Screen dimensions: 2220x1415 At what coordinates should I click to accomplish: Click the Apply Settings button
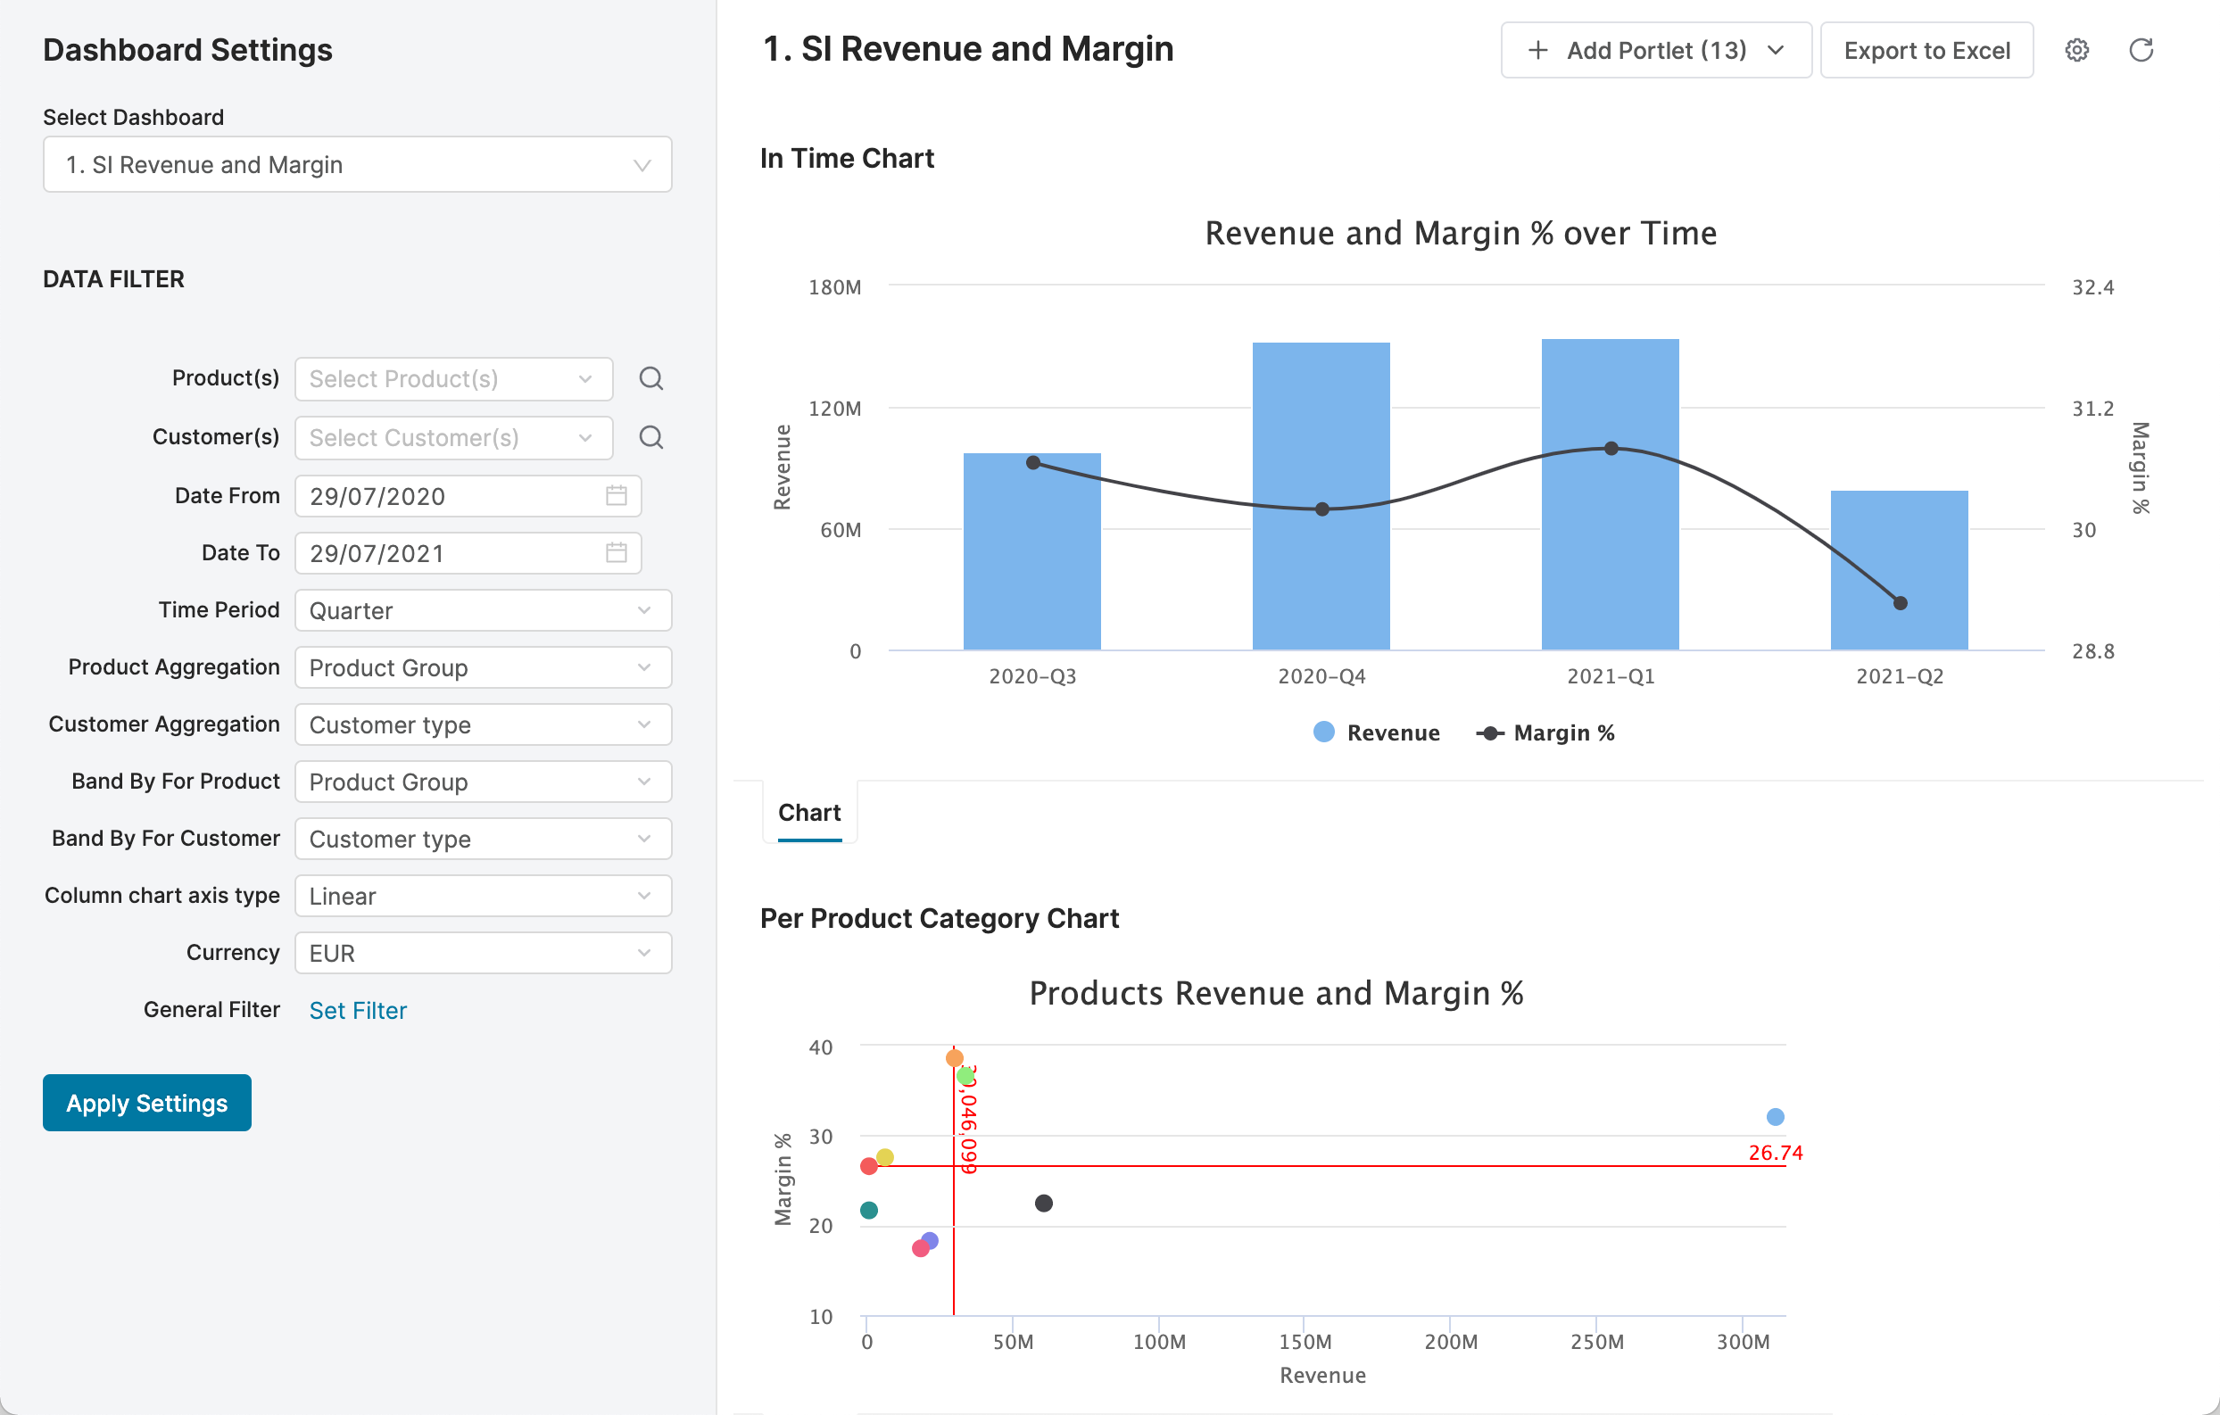(x=146, y=1104)
